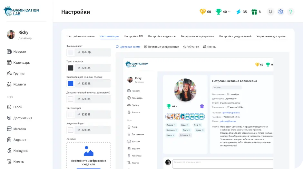The width and height of the screenshot is (303, 169).
Task: Open Новости in the left sidebar
Action: [x=17, y=51]
